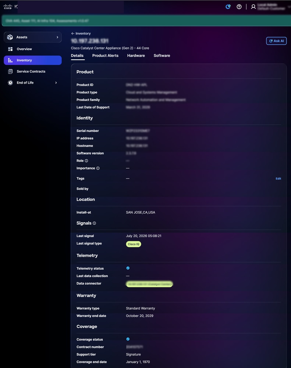
Task: Click the Signals info icon
Action: [94, 223]
